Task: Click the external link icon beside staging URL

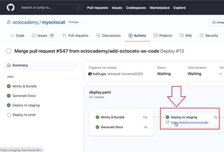Action: [x=167, y=122]
